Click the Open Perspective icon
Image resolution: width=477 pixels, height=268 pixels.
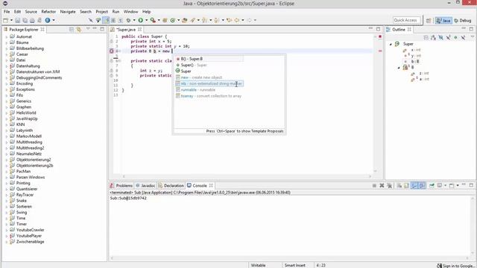click(x=429, y=20)
